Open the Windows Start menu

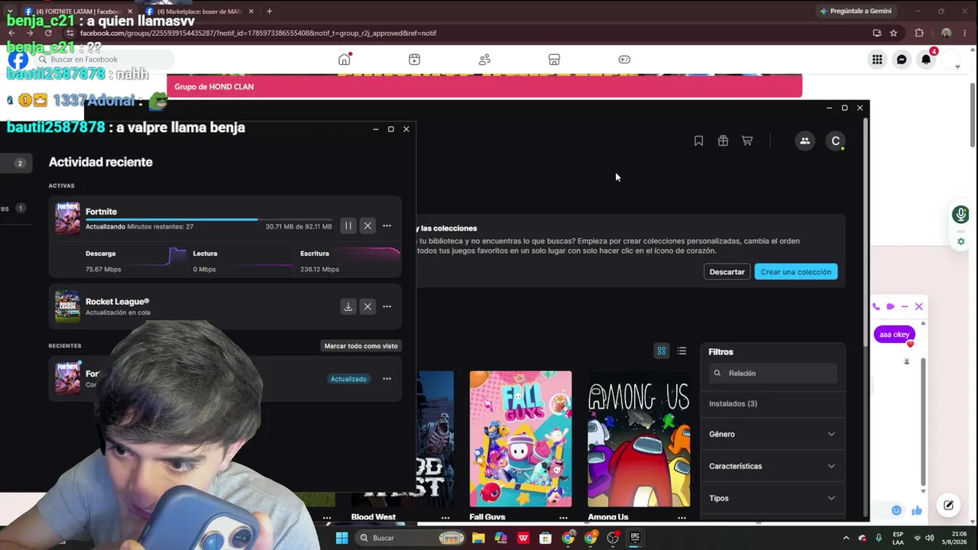(x=342, y=538)
